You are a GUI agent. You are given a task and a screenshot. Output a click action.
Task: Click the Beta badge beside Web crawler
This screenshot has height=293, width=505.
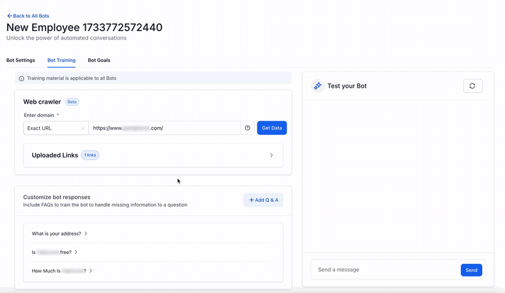[x=72, y=102]
